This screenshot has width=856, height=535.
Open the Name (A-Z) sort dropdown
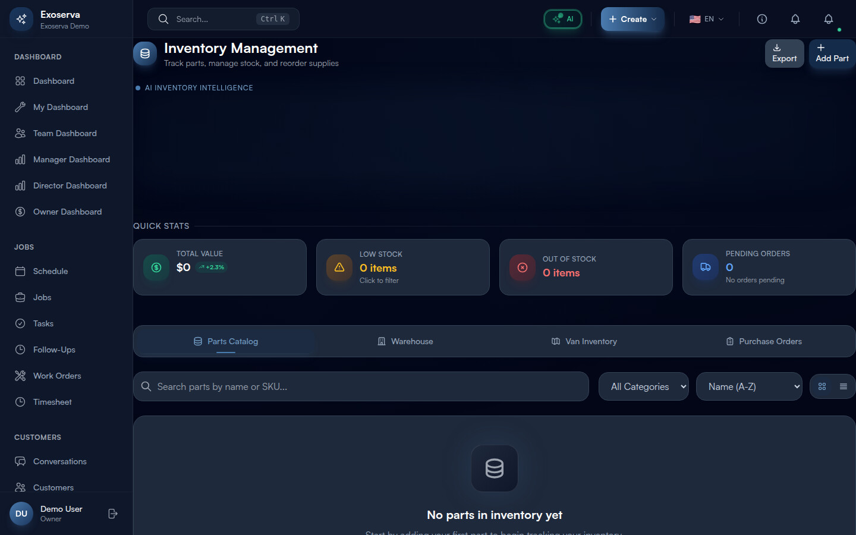(748, 386)
